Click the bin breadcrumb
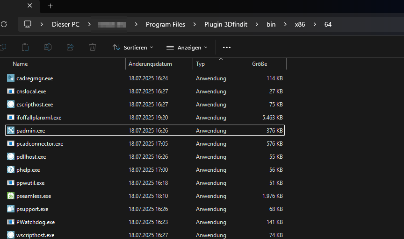The width and height of the screenshot is (404, 239). 271,24
